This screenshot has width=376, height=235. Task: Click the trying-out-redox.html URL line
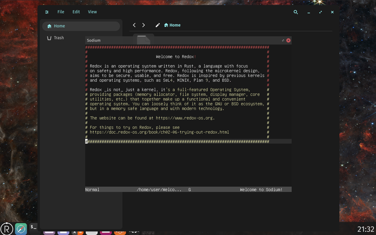click(x=159, y=132)
